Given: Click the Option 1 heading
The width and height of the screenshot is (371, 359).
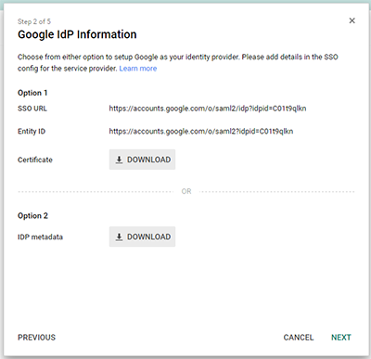Looking at the screenshot, I should (32, 93).
